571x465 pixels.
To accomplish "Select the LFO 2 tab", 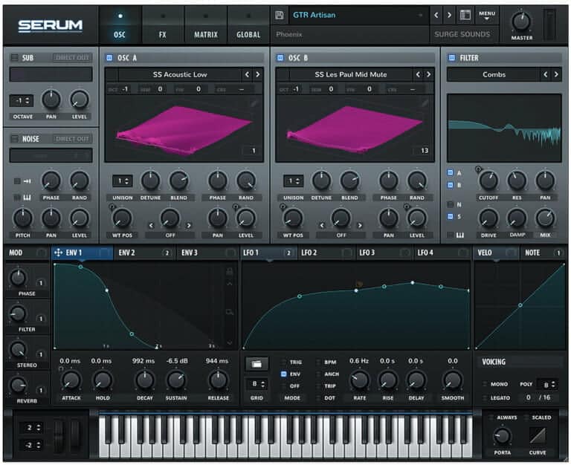I will (326, 253).
